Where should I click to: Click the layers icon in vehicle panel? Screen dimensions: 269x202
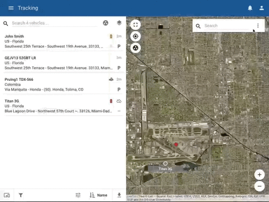(x=119, y=23)
